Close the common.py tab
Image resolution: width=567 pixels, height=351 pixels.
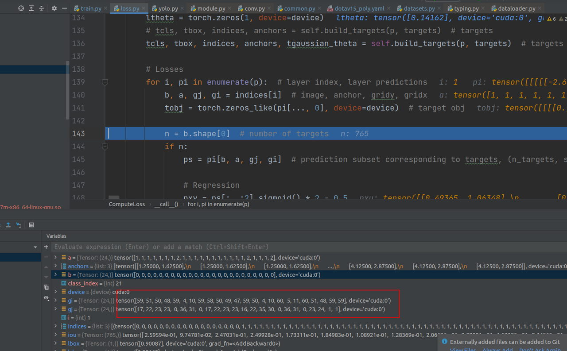[320, 8]
